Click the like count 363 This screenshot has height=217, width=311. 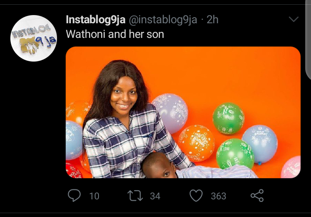point(219,196)
